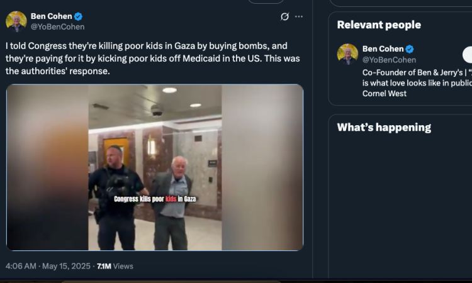Click the video's Congress kills poor kids caption

point(155,199)
